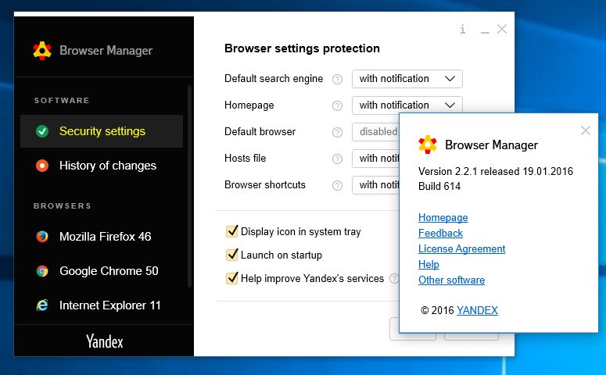The height and width of the screenshot is (375, 606).
Task: Open the Browser shortcuts protection dropdown
Action: pos(375,185)
